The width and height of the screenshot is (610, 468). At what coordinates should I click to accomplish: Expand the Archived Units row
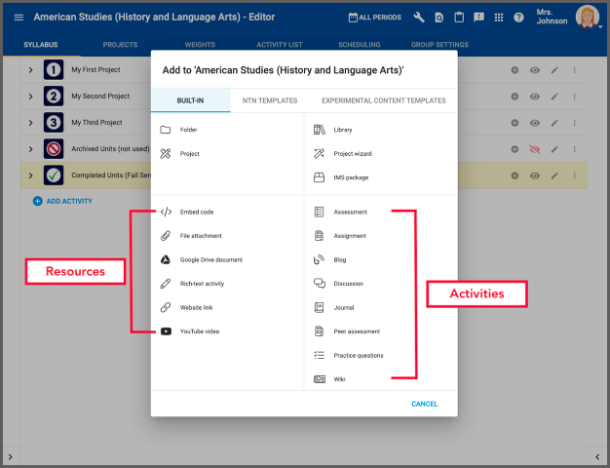pos(30,149)
